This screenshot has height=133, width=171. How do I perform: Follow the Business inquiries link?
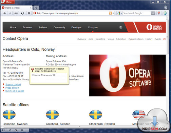coord(15,91)
